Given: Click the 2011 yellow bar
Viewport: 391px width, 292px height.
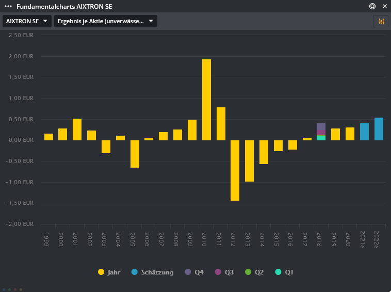Looking at the screenshot, I should coord(221,124).
